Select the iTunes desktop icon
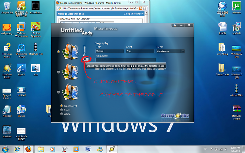Image resolution: width=245 pixels, height=153 pixels. coord(22,111)
